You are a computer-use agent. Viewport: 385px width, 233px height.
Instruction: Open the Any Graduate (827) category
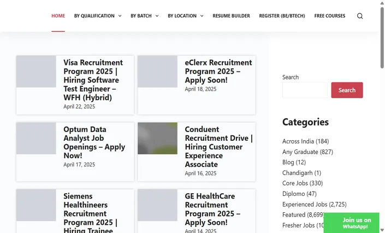coord(307,152)
